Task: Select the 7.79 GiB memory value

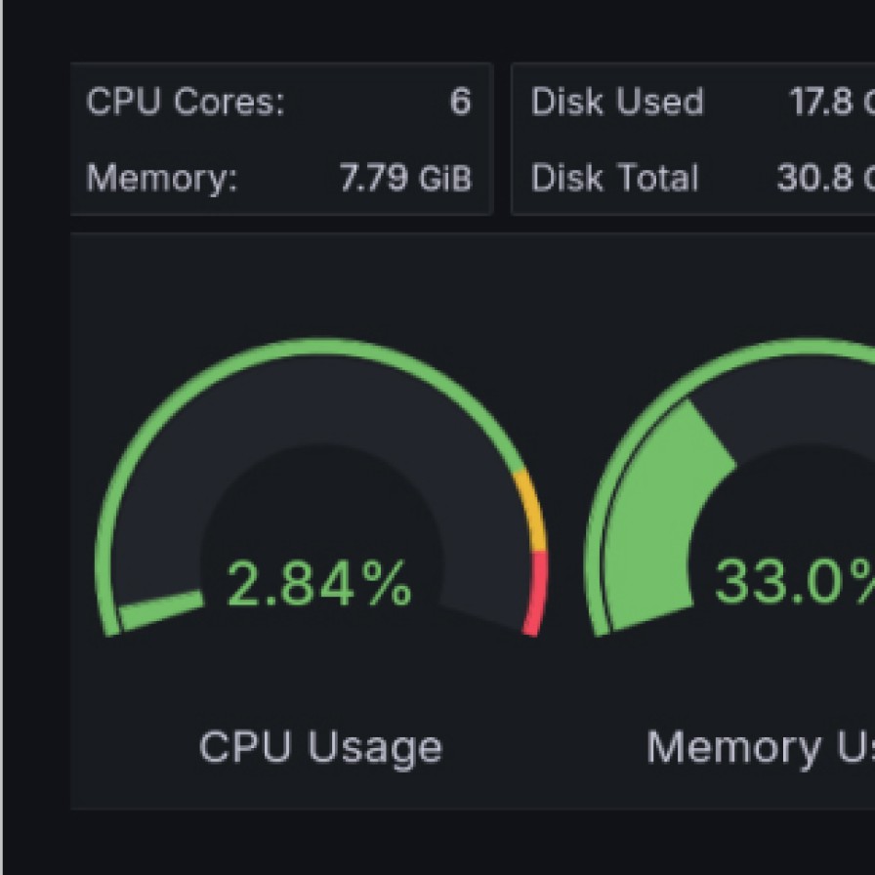Action: tap(405, 179)
